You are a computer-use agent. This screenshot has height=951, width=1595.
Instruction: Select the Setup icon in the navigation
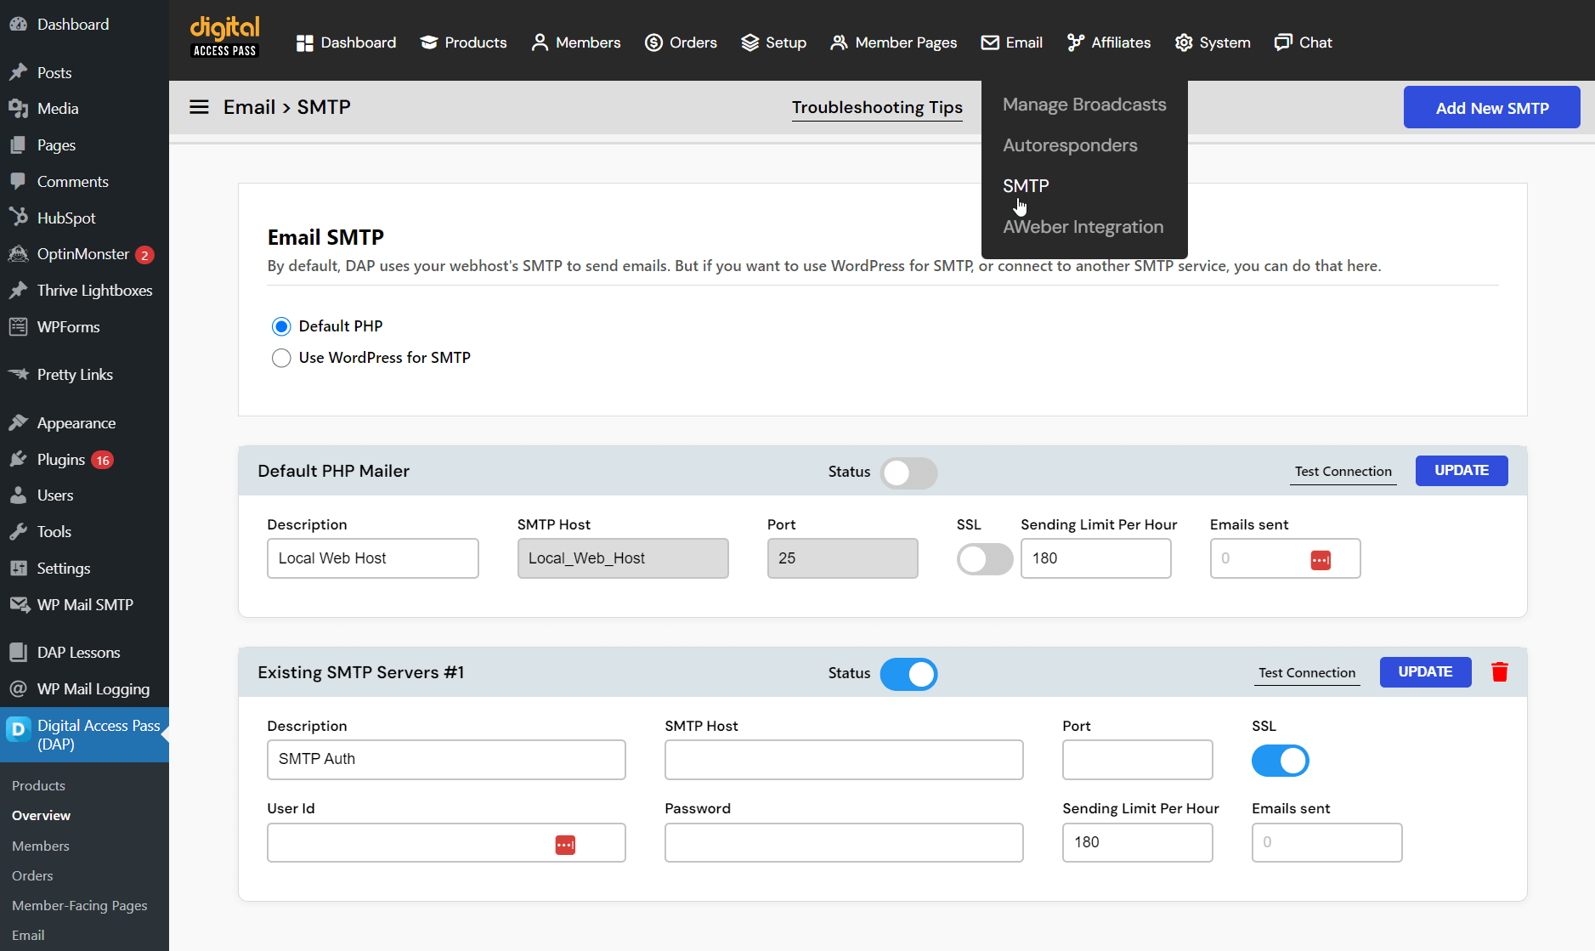point(749,42)
